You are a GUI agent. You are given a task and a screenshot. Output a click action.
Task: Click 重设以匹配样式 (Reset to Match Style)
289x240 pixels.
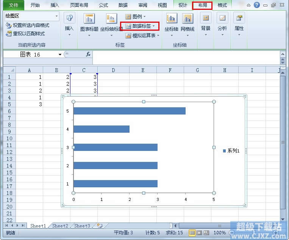point(25,33)
